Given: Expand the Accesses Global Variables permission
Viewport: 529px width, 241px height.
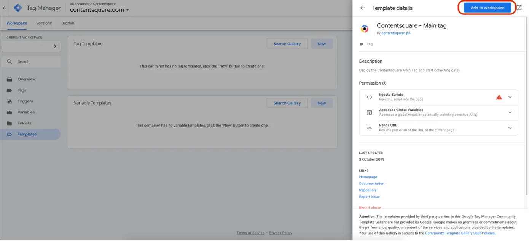Looking at the screenshot, I should [x=510, y=112].
